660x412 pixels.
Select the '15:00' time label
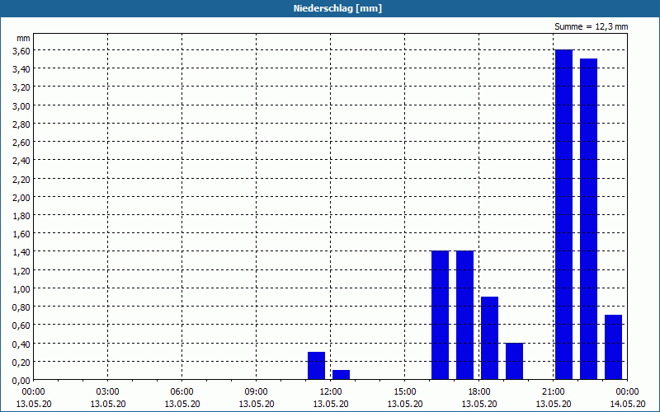405,392
